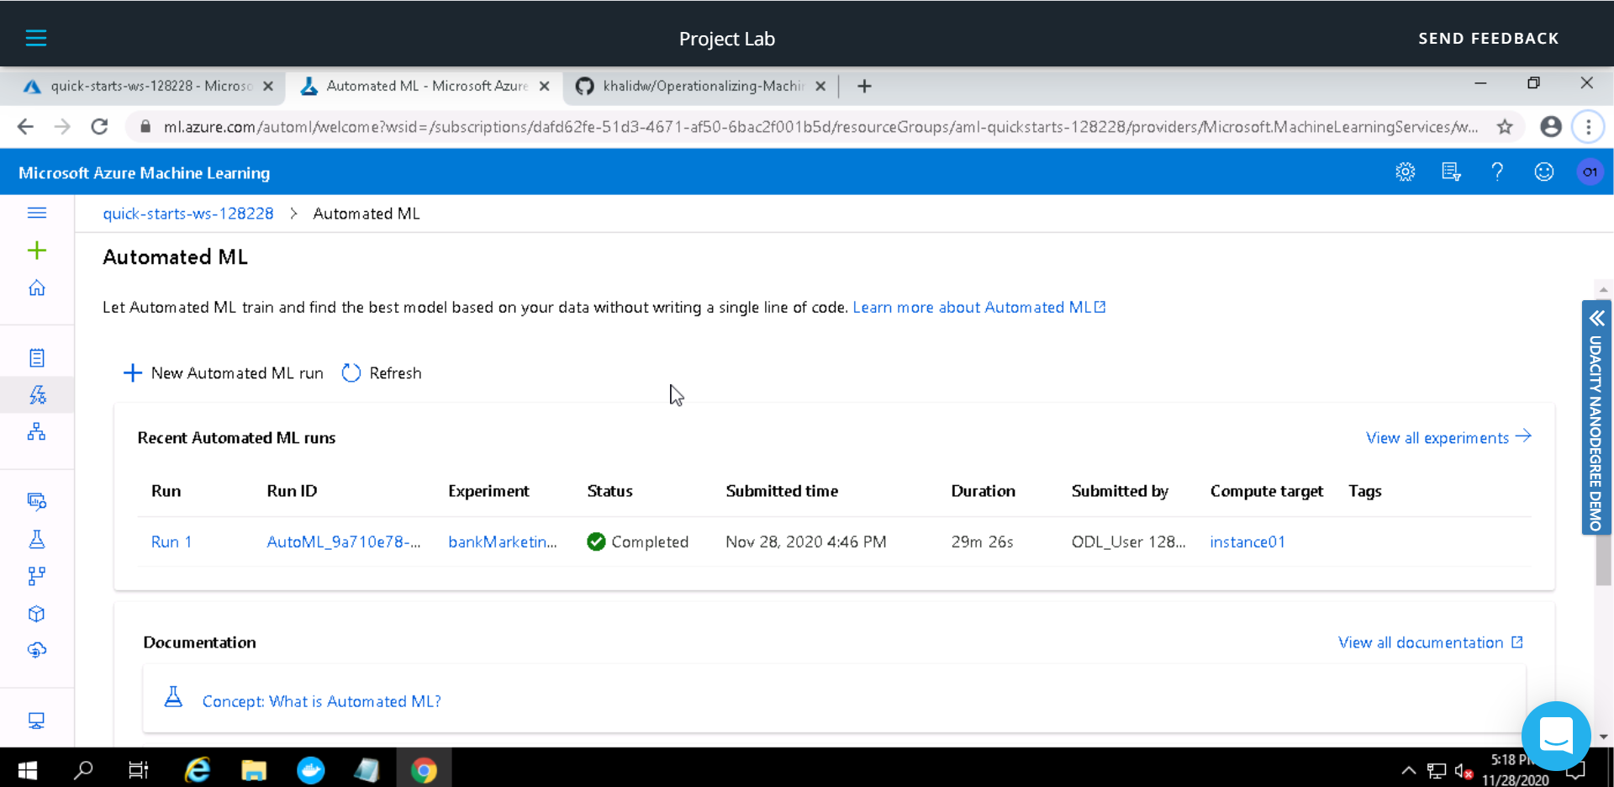Open Compute from the sidebar
This screenshot has height=787, width=1614.
tap(37, 721)
